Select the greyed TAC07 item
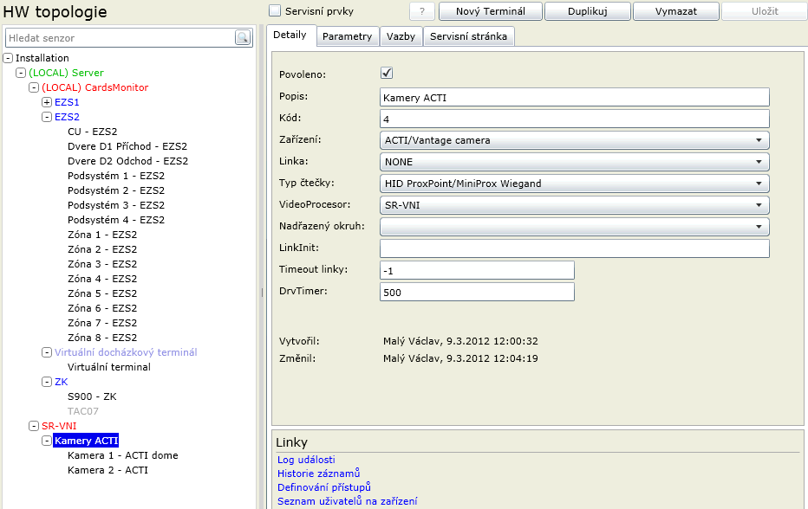Image resolution: width=808 pixels, height=509 pixels. click(82, 411)
